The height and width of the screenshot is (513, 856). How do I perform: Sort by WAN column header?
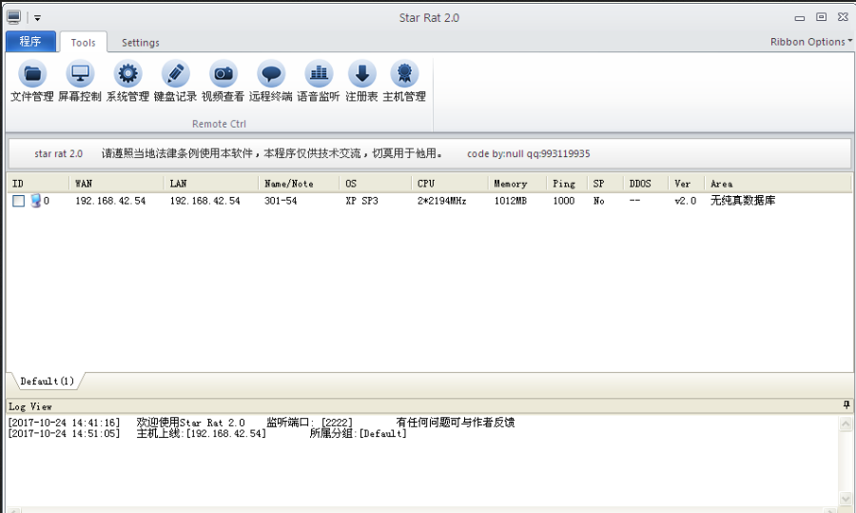pos(116,184)
